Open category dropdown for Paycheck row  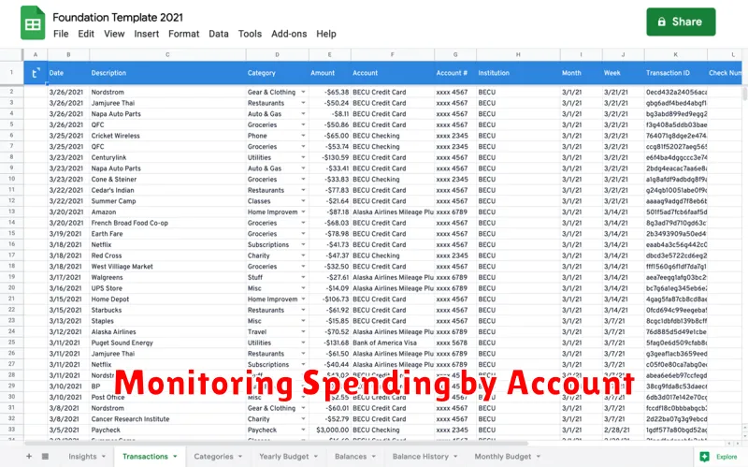303,430
